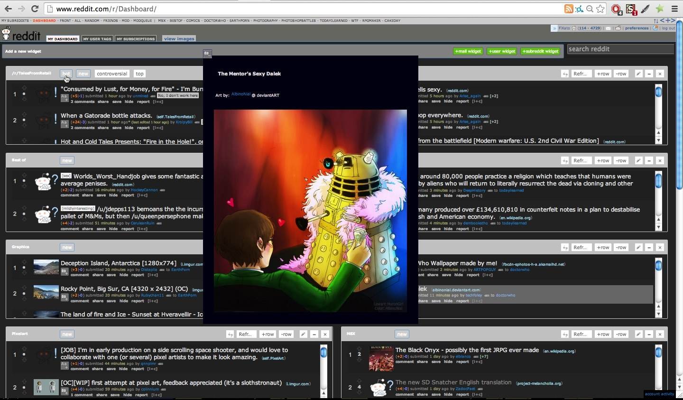Screen dimensions: 683x400
Task: Open the EARTHPORN shortcut in subreddit bar
Action: click(x=240, y=21)
